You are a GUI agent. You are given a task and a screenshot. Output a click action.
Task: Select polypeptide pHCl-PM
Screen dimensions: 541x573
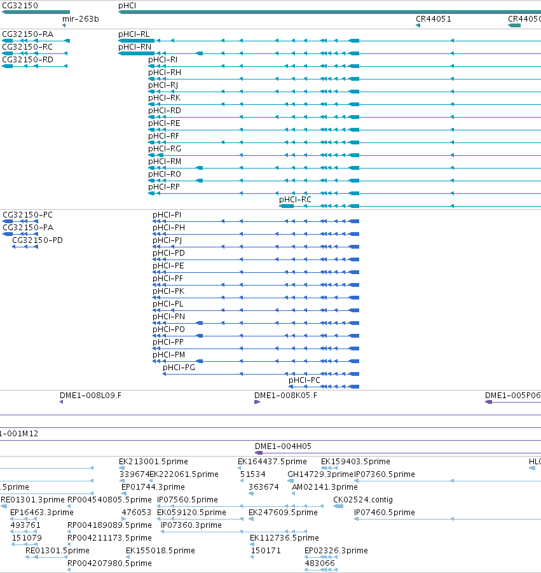[x=168, y=355]
